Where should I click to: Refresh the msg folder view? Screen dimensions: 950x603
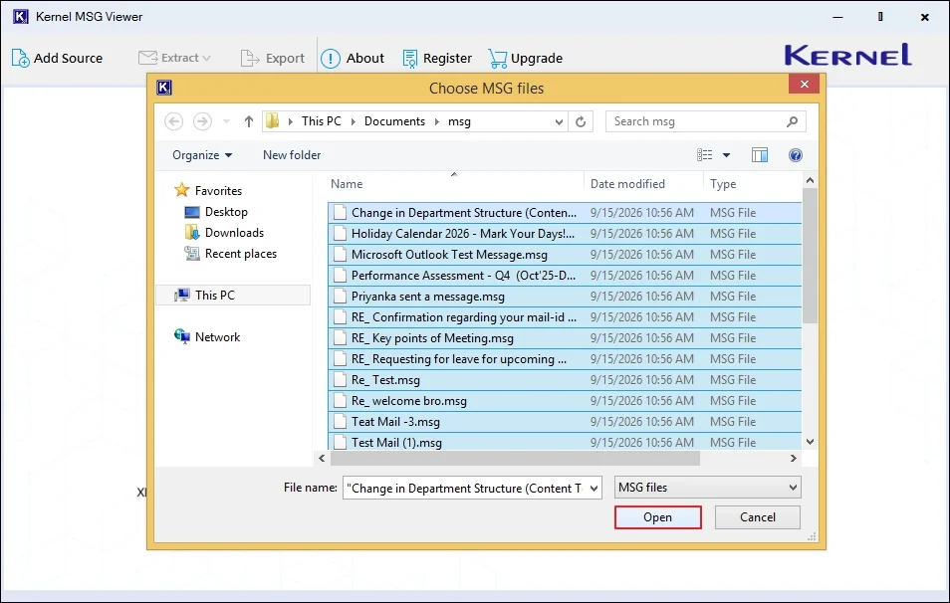581,121
